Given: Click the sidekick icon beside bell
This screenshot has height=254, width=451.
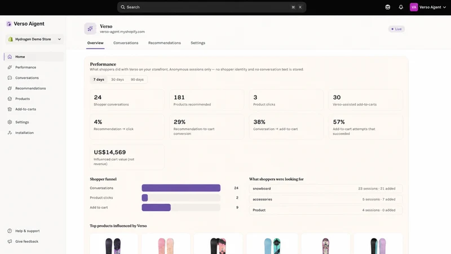Looking at the screenshot, I should 388,7.
